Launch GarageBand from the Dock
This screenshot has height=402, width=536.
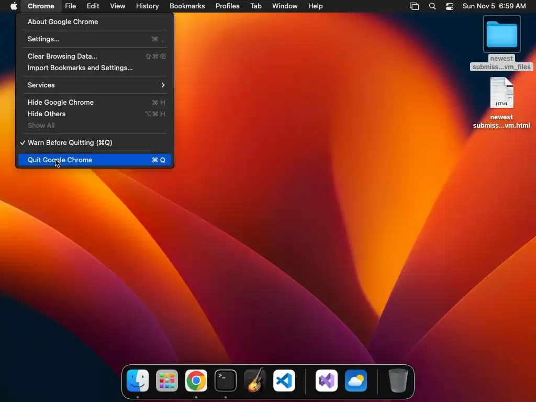click(x=255, y=380)
